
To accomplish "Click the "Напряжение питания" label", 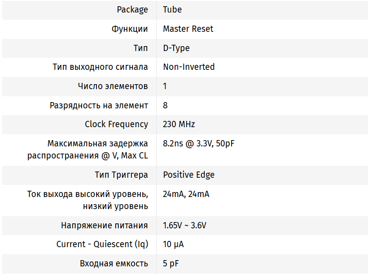I will click(x=104, y=225).
